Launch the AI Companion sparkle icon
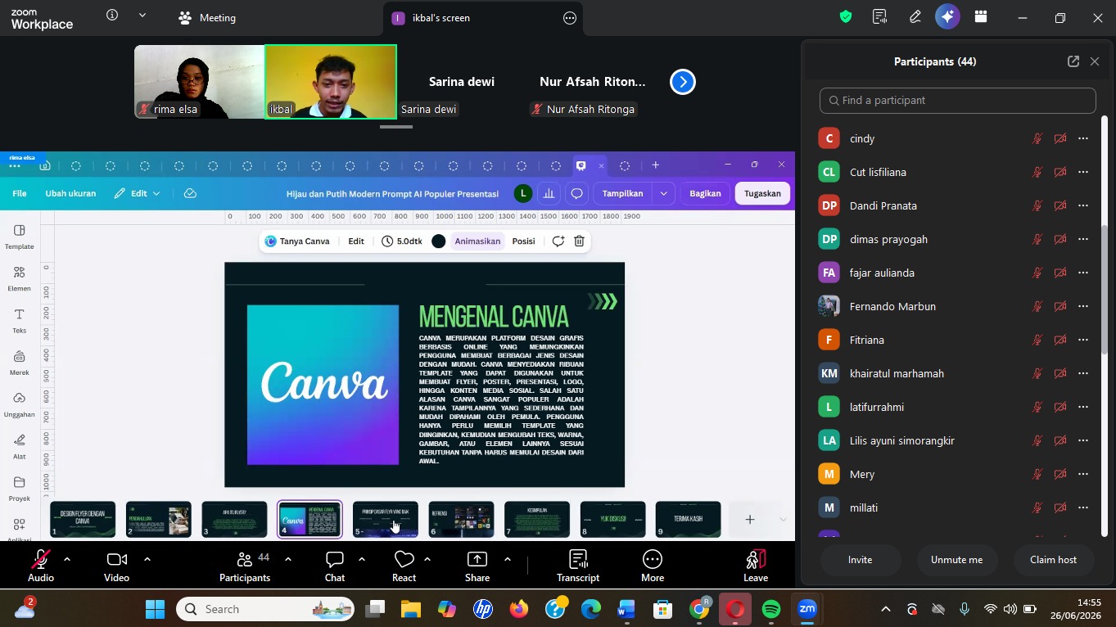Image resolution: width=1116 pixels, height=627 pixels. coord(947,17)
